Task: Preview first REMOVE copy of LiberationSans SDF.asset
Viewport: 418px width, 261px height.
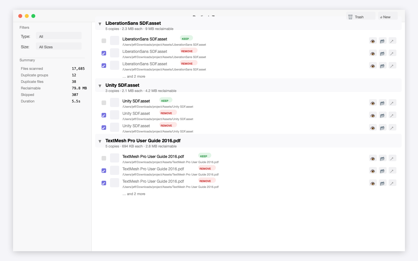Action: [x=373, y=53]
